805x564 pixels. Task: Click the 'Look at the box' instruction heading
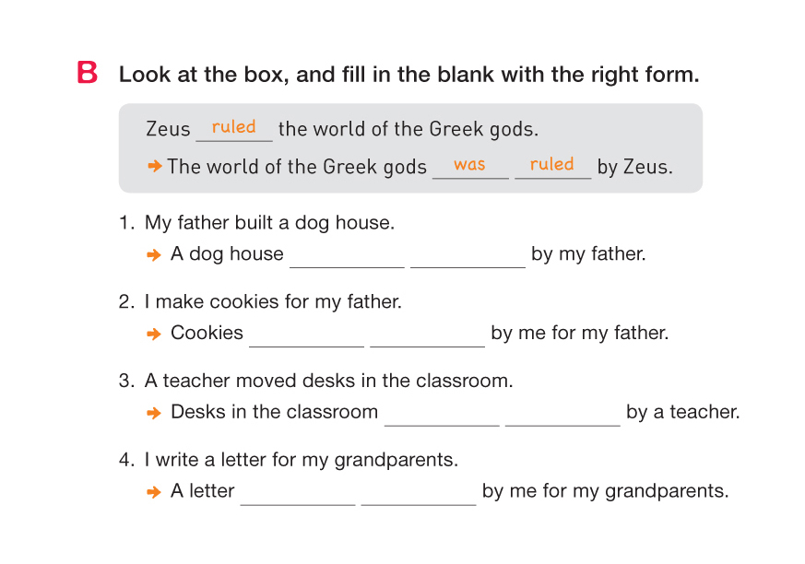tap(408, 75)
